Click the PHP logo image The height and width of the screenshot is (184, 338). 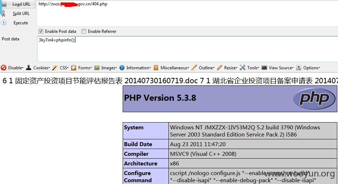(x=314, y=99)
